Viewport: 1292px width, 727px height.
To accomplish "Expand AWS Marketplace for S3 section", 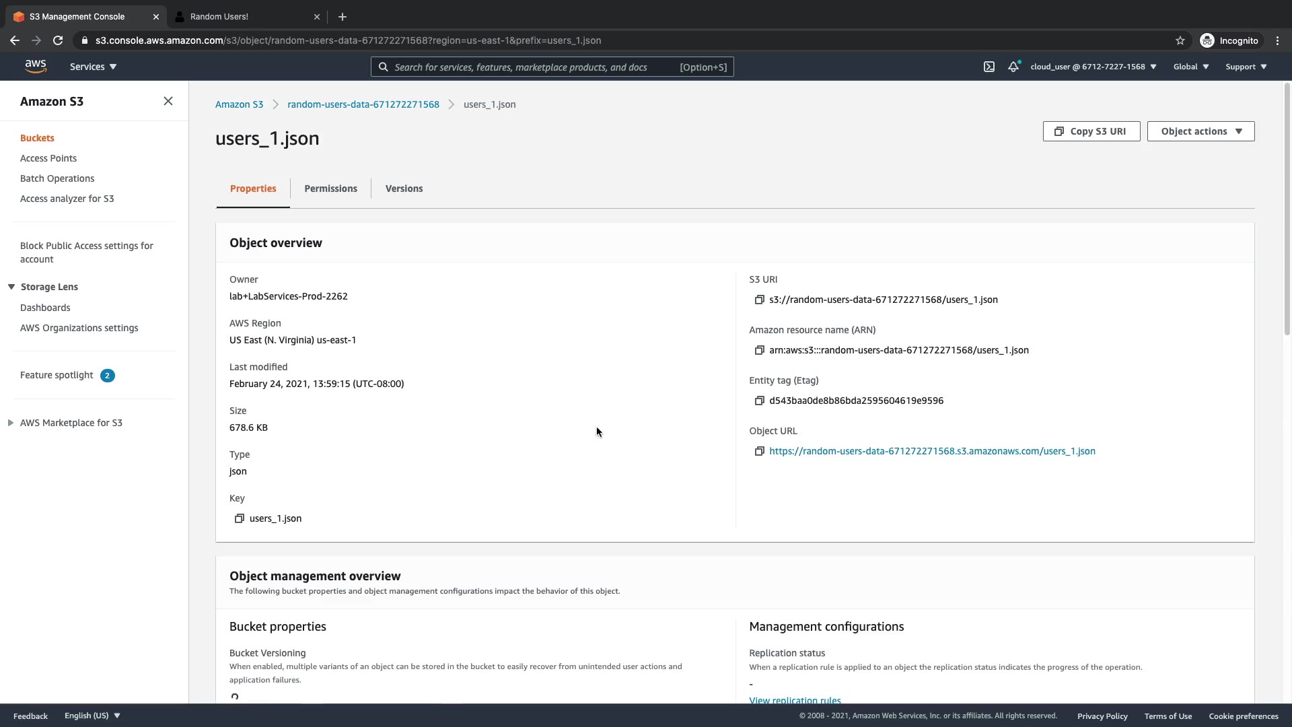I will coord(11,423).
